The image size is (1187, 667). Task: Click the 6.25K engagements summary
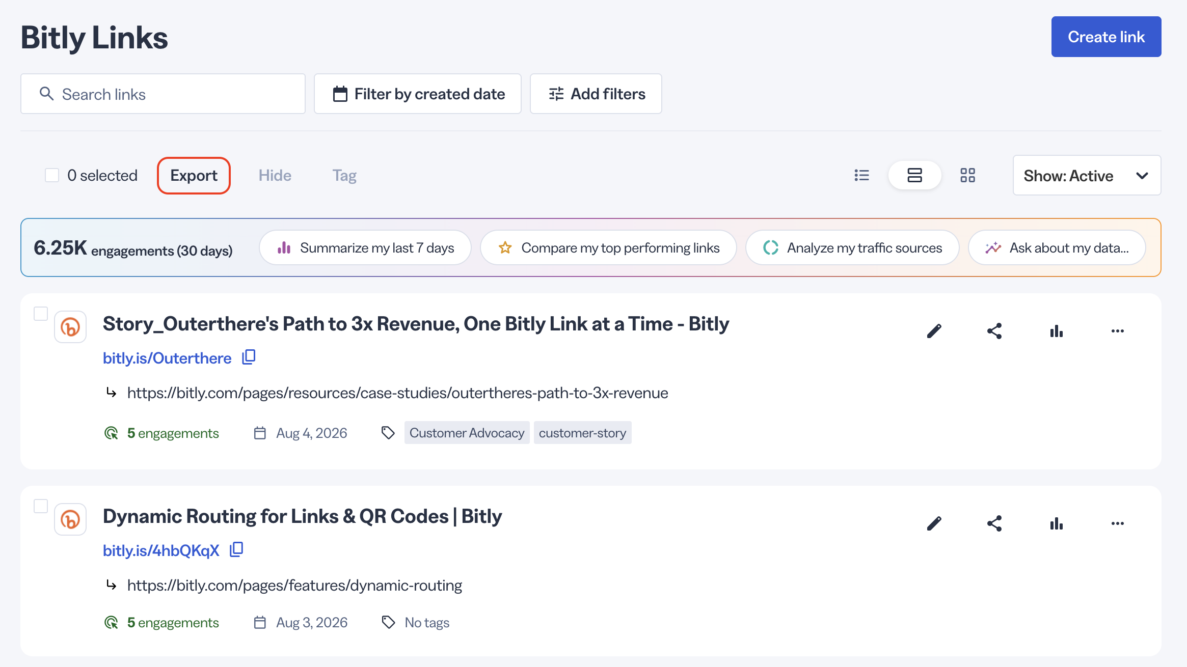point(133,248)
